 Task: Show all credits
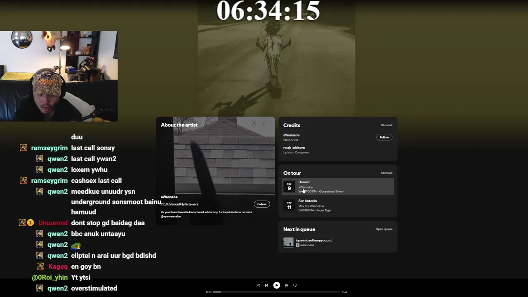tap(387, 125)
